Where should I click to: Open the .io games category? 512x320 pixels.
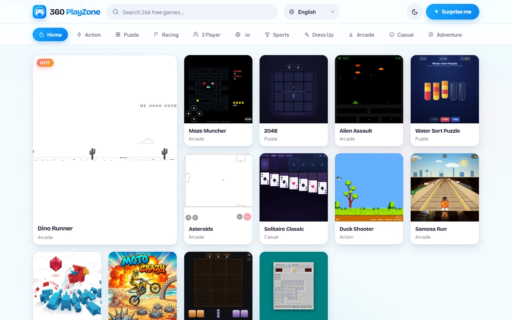(x=243, y=34)
